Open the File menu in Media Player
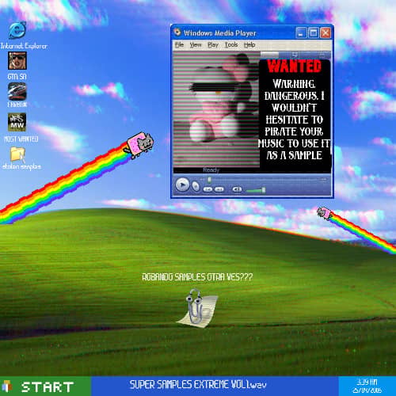This screenshot has height=396, width=396. click(x=179, y=45)
